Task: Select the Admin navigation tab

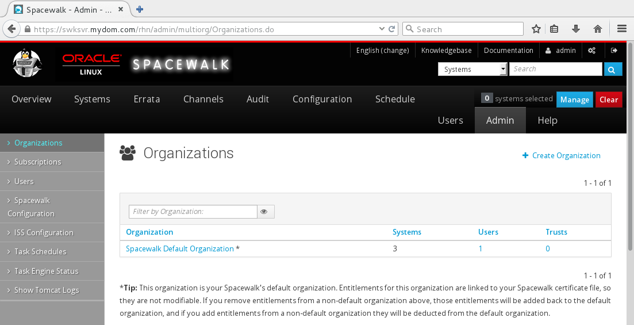Action: coord(500,121)
